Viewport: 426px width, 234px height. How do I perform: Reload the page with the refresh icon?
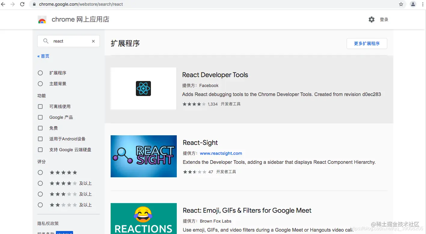pos(22,4)
